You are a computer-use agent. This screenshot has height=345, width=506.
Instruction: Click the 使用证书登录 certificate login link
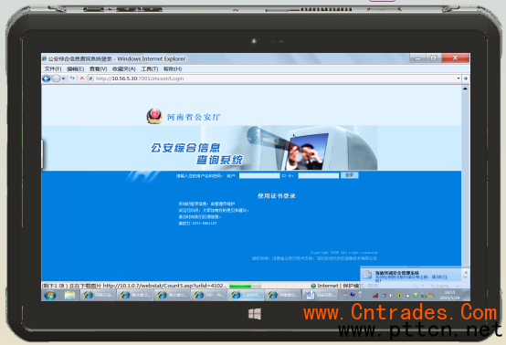point(277,195)
